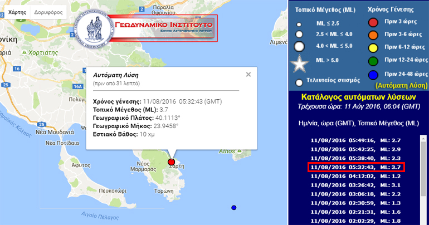This screenshot has height=225, width=429.
Task: Click the Άφυτος town label
Action: pos(81,165)
